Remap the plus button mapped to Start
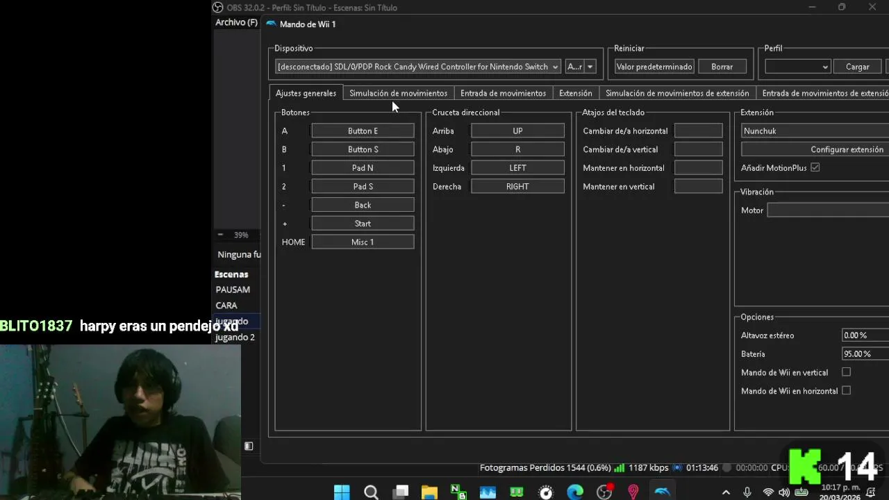 (363, 224)
